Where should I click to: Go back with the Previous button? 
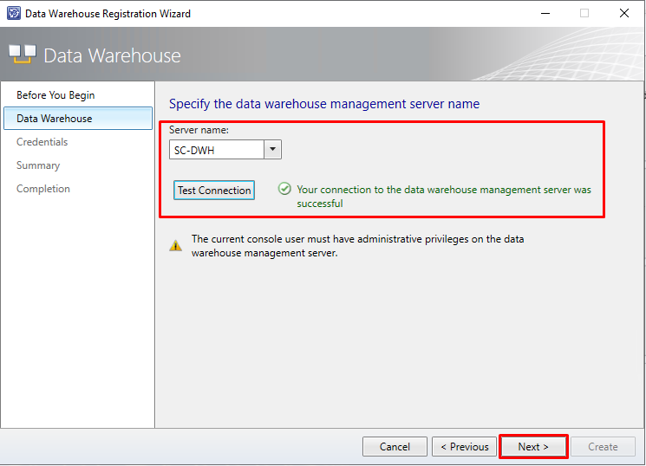(x=464, y=447)
